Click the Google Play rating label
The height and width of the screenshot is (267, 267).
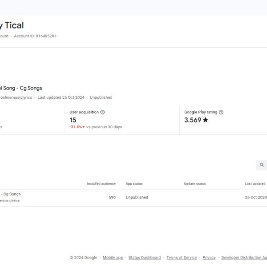point(201,112)
